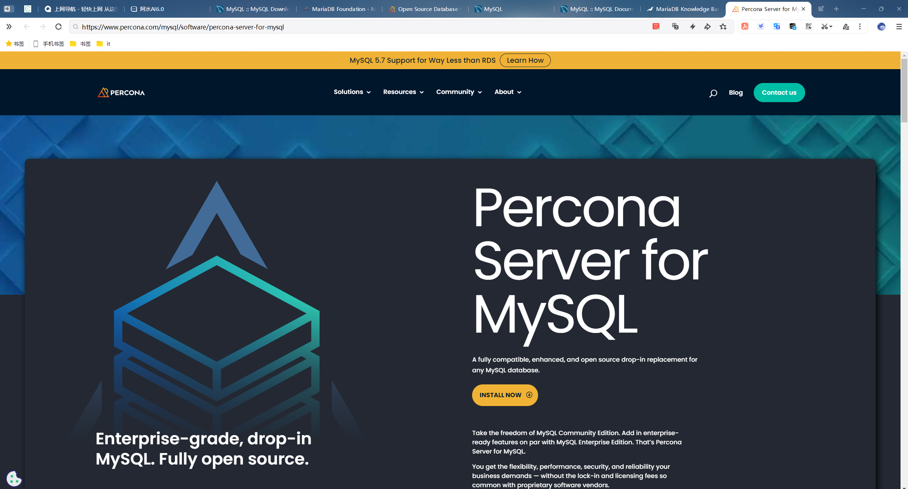The width and height of the screenshot is (908, 489).
Task: Click the share arrow icon in address bar
Action: [x=708, y=27]
